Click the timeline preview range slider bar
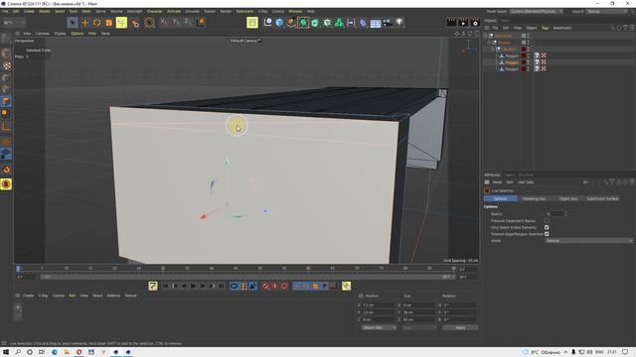Image resolution: width=636 pixels, height=357 pixels. 247,277
